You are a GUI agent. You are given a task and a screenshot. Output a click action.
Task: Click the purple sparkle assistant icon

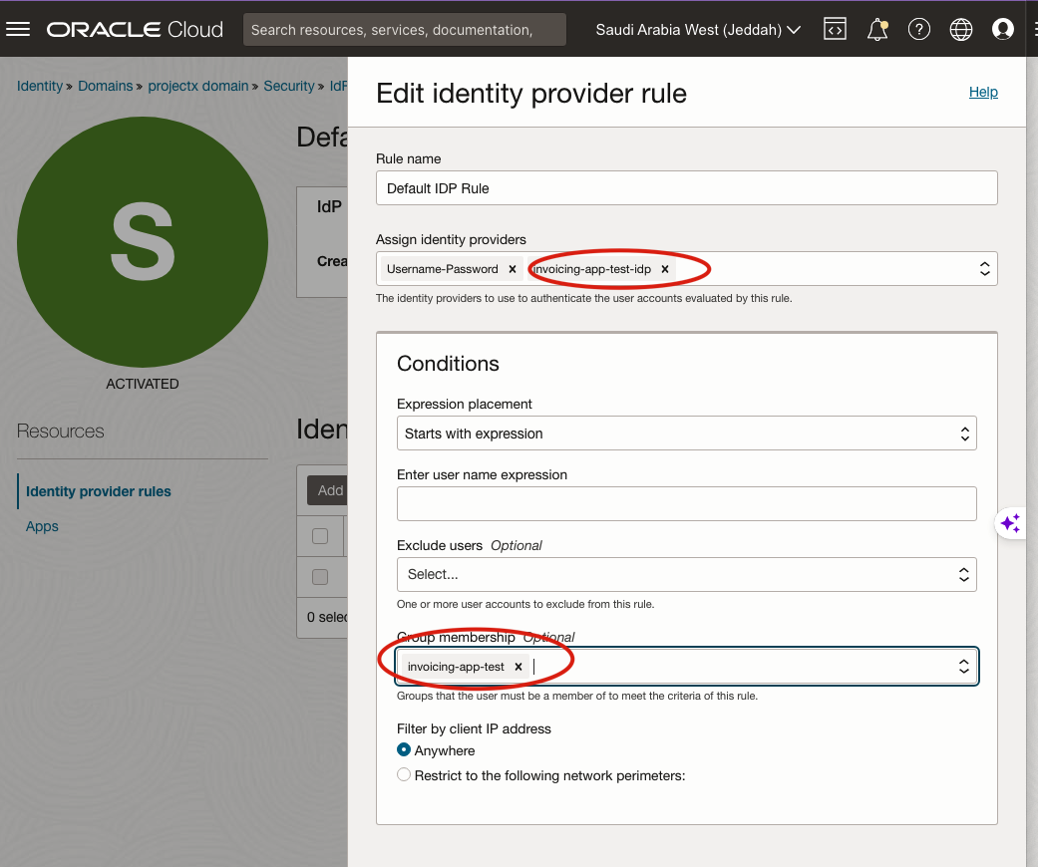[1010, 523]
